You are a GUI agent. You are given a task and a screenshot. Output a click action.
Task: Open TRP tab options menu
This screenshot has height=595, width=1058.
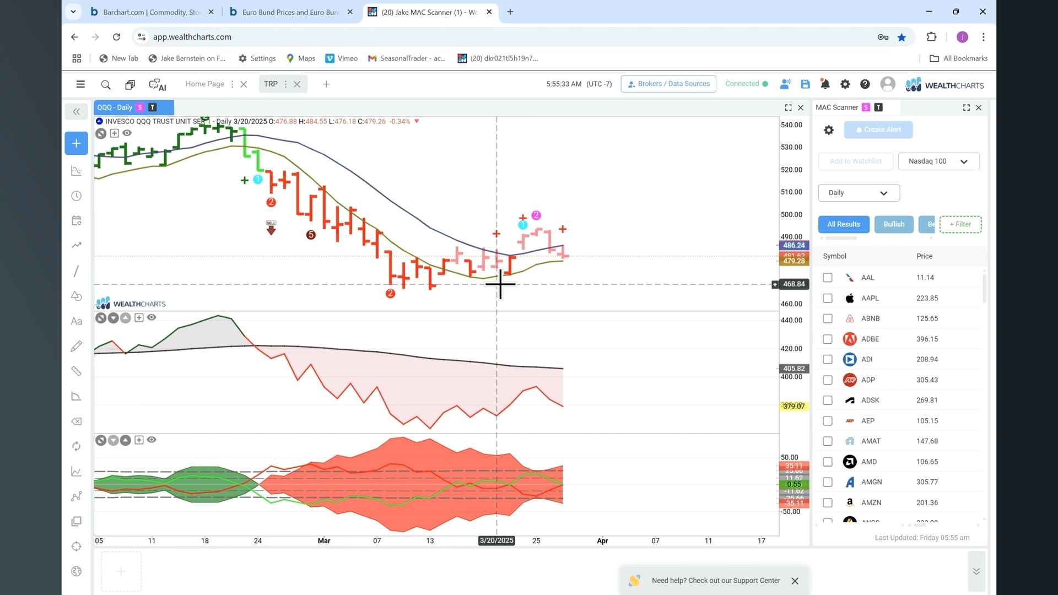(x=285, y=84)
